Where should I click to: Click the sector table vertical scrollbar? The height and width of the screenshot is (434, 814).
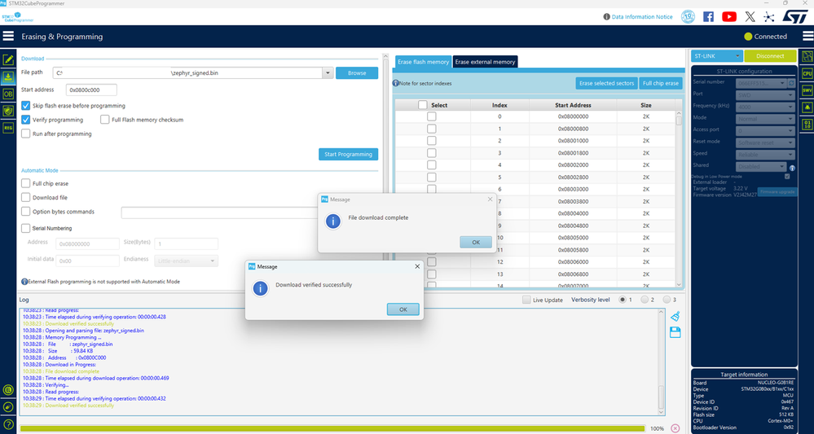pyautogui.click(x=679, y=199)
